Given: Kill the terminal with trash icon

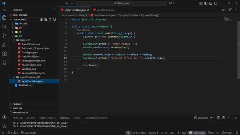Looking at the screenshot, I should 223,118.
